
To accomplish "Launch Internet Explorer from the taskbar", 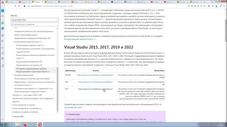I will (x=11, y=125).
